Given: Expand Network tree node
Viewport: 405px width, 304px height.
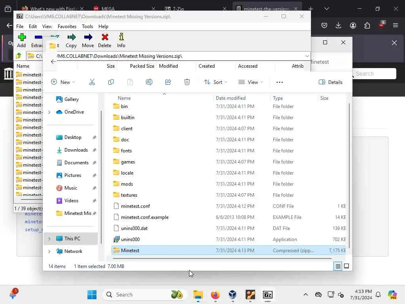Looking at the screenshot, I should tap(49, 251).
